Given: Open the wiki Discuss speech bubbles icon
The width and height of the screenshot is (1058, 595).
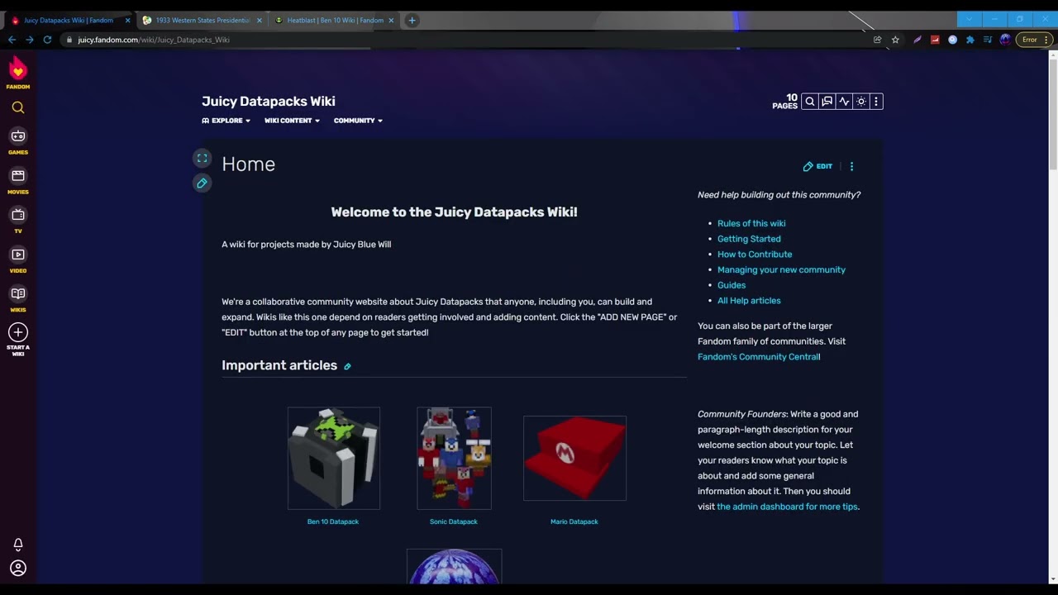Looking at the screenshot, I should [x=827, y=102].
